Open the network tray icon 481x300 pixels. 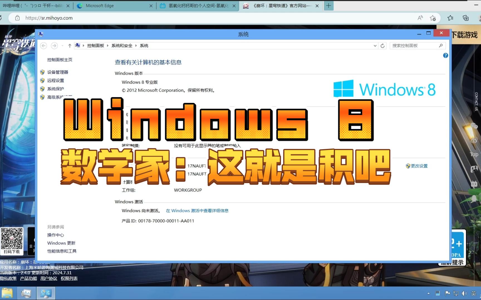(456, 293)
